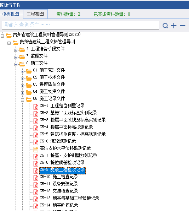Expand the C4 施工物资文件 node

22,93
